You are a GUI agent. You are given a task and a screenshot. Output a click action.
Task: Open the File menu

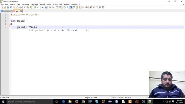[x=2, y=5]
